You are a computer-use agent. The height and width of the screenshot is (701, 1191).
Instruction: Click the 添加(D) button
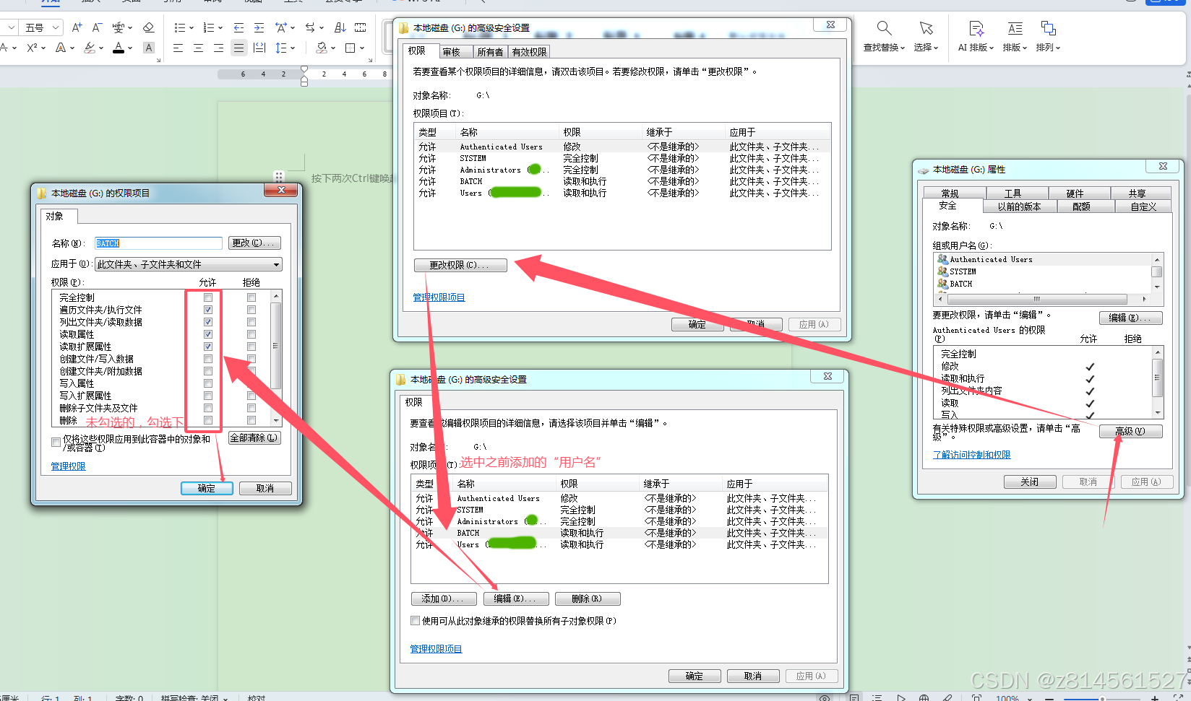pos(444,598)
